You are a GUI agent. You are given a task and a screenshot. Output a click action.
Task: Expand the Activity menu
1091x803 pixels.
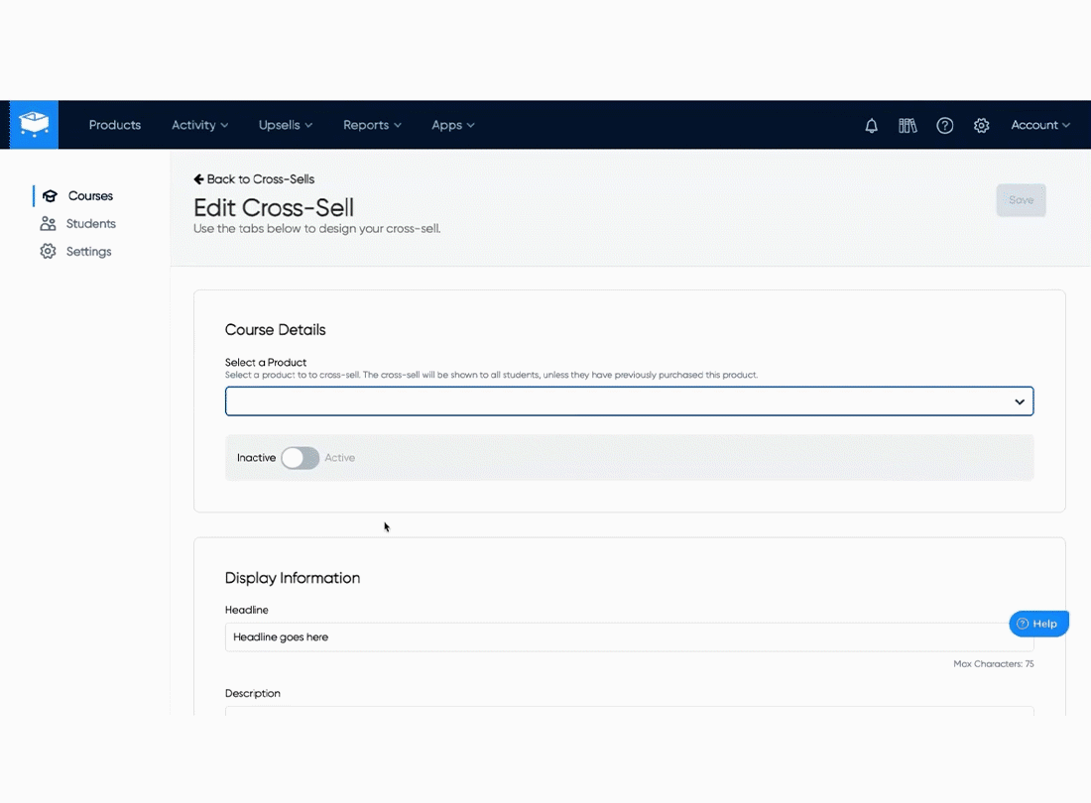click(x=199, y=125)
